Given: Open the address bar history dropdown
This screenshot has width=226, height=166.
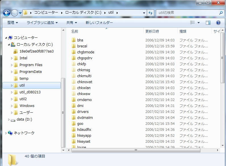Looking at the screenshot, I should click(x=144, y=13).
